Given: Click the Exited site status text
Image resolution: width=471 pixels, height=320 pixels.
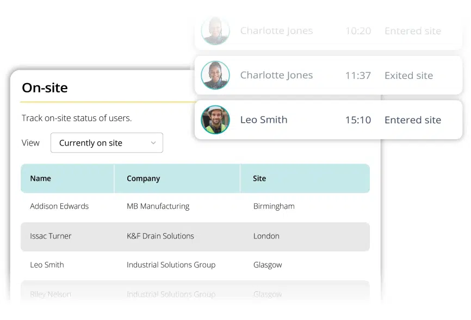Looking at the screenshot, I should tap(408, 76).
